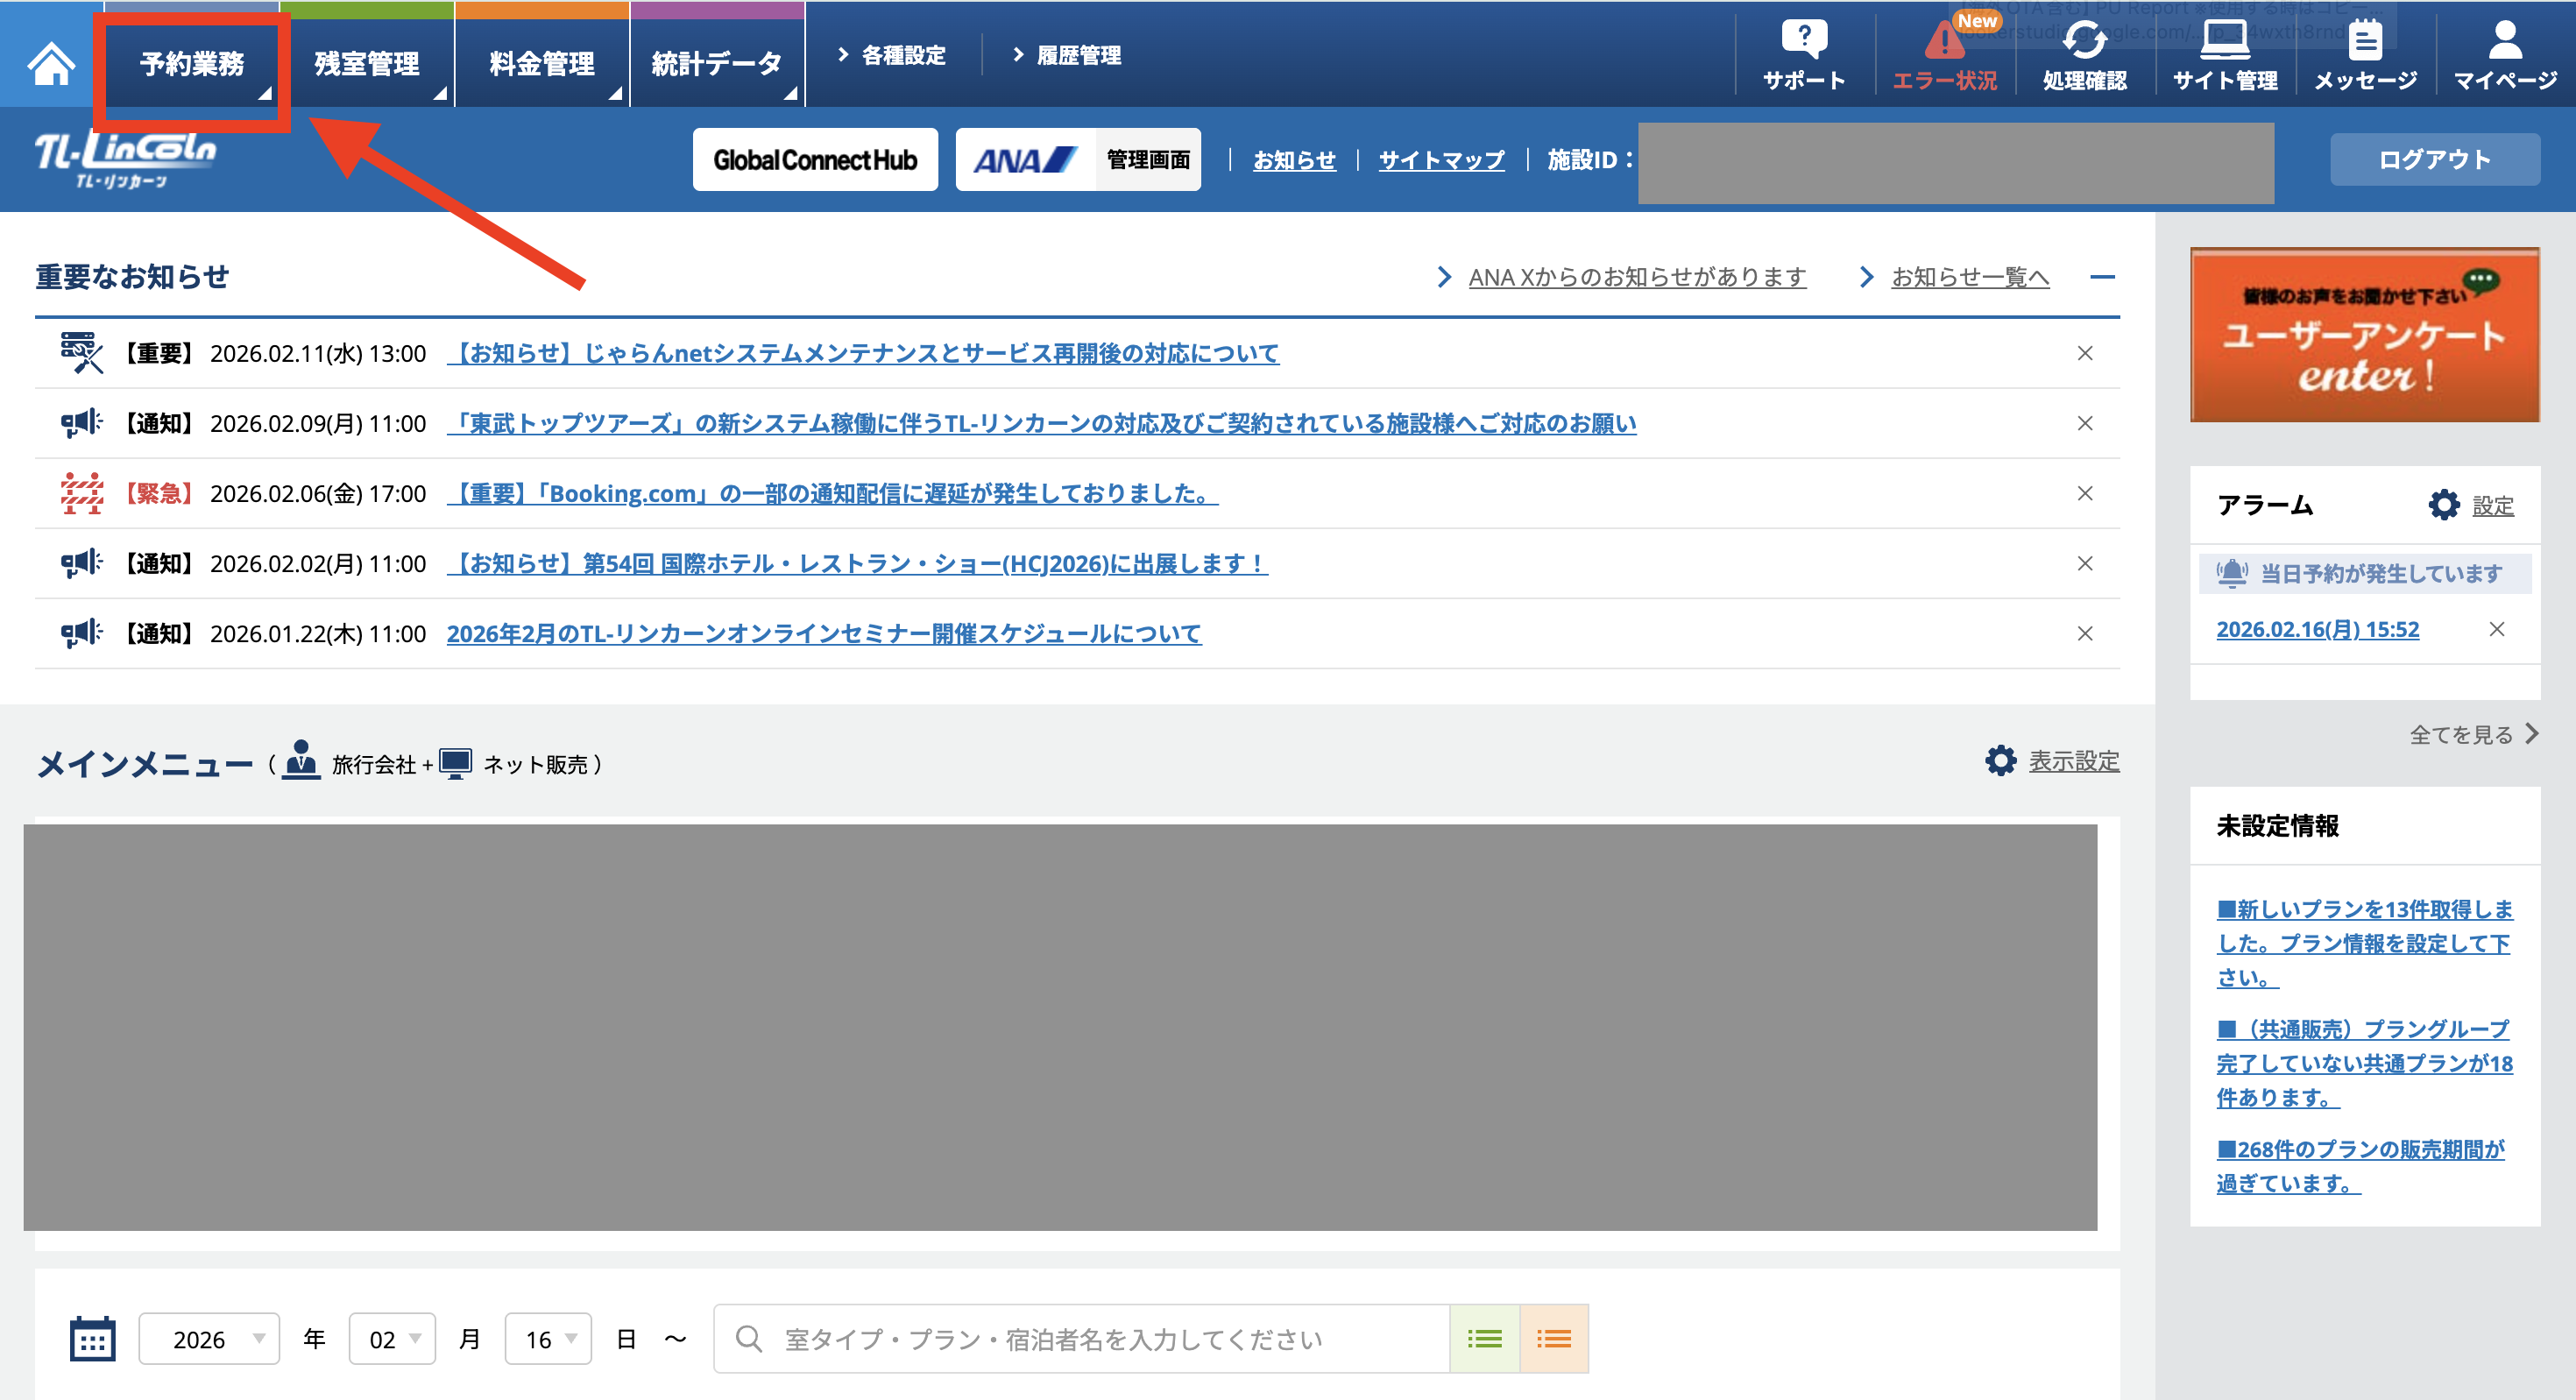Click the ログアウト button
The image size is (2576, 1400).
tap(2434, 159)
